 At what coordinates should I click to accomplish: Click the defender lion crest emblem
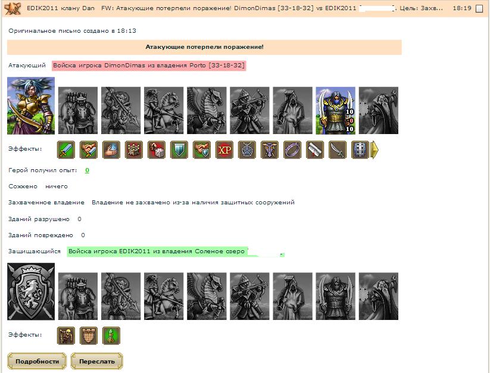click(31, 292)
